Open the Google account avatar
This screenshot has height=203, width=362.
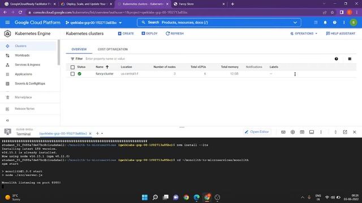(x=354, y=23)
